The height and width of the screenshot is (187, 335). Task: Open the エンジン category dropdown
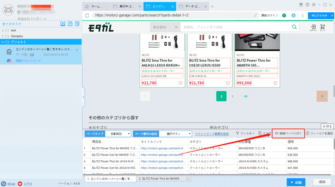coord(165,27)
